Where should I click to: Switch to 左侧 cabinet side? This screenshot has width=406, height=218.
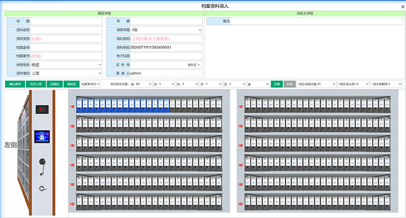(x=276, y=84)
